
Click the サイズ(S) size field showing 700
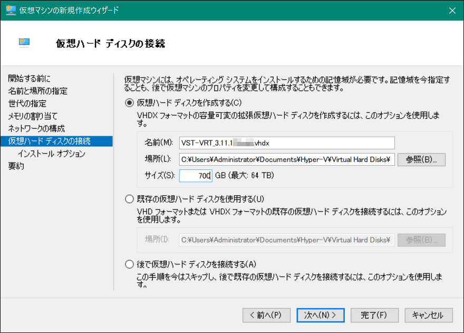coord(196,176)
